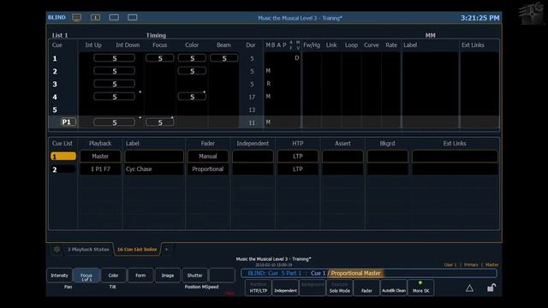Click the Assert field for cue list 1
Image resolution: width=548 pixels, height=308 pixels.
coord(342,157)
